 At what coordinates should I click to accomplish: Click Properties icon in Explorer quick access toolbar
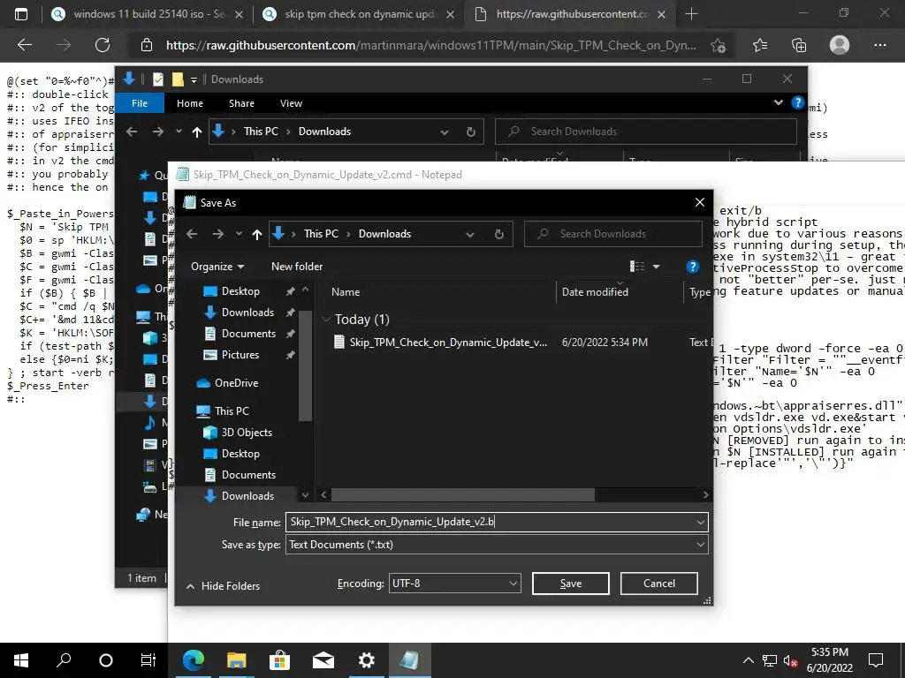pyautogui.click(x=158, y=79)
